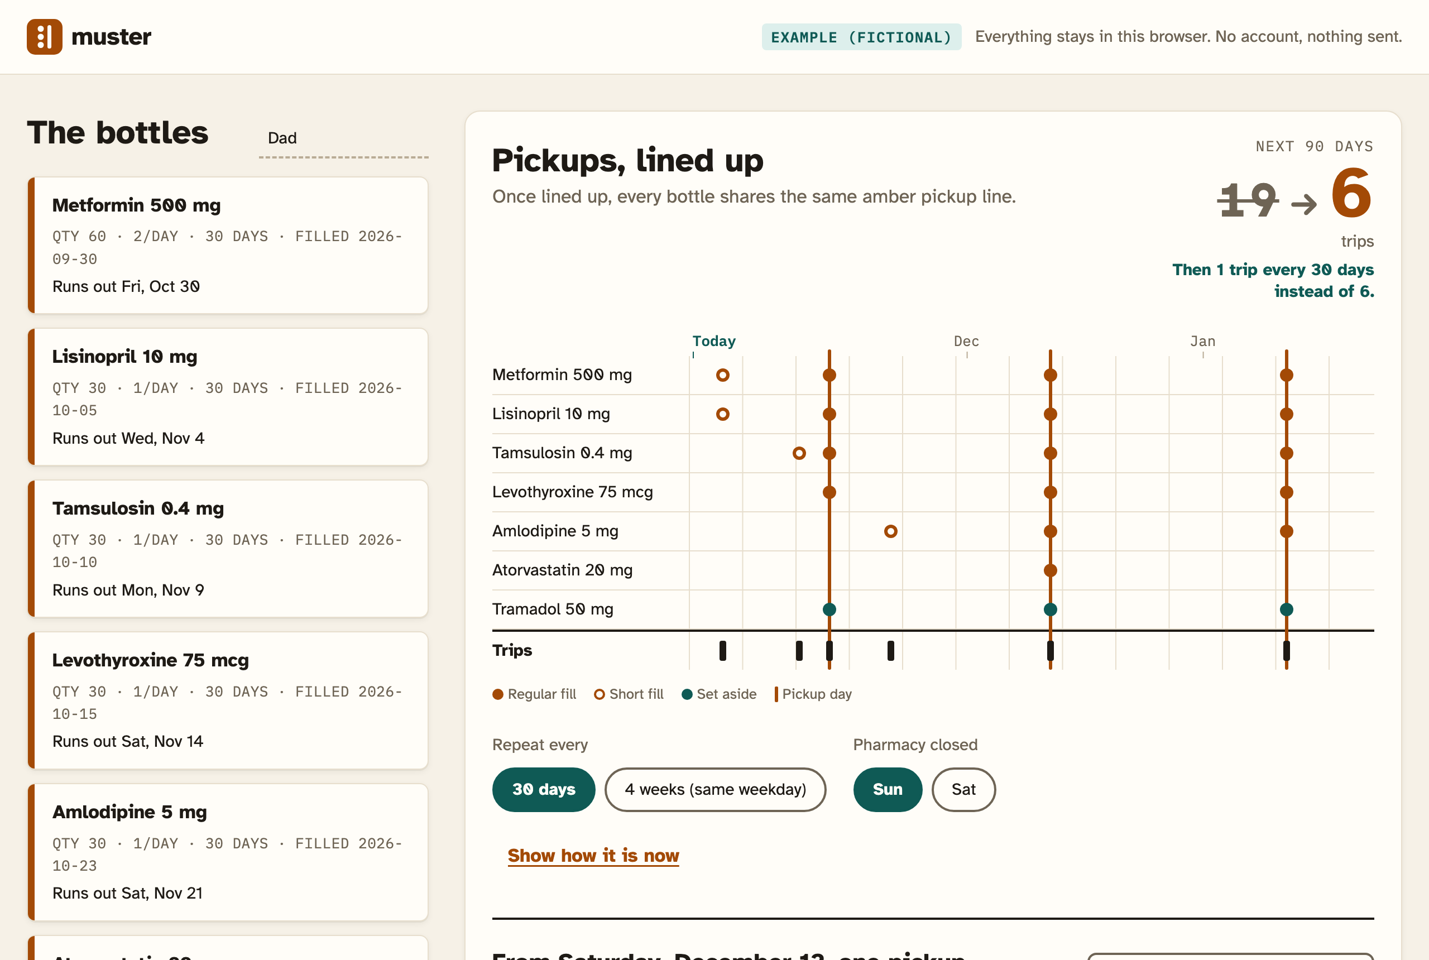Screen dimensions: 1429x960
Task: Click Lisinopril short fill marker on chart
Action: tap(722, 415)
